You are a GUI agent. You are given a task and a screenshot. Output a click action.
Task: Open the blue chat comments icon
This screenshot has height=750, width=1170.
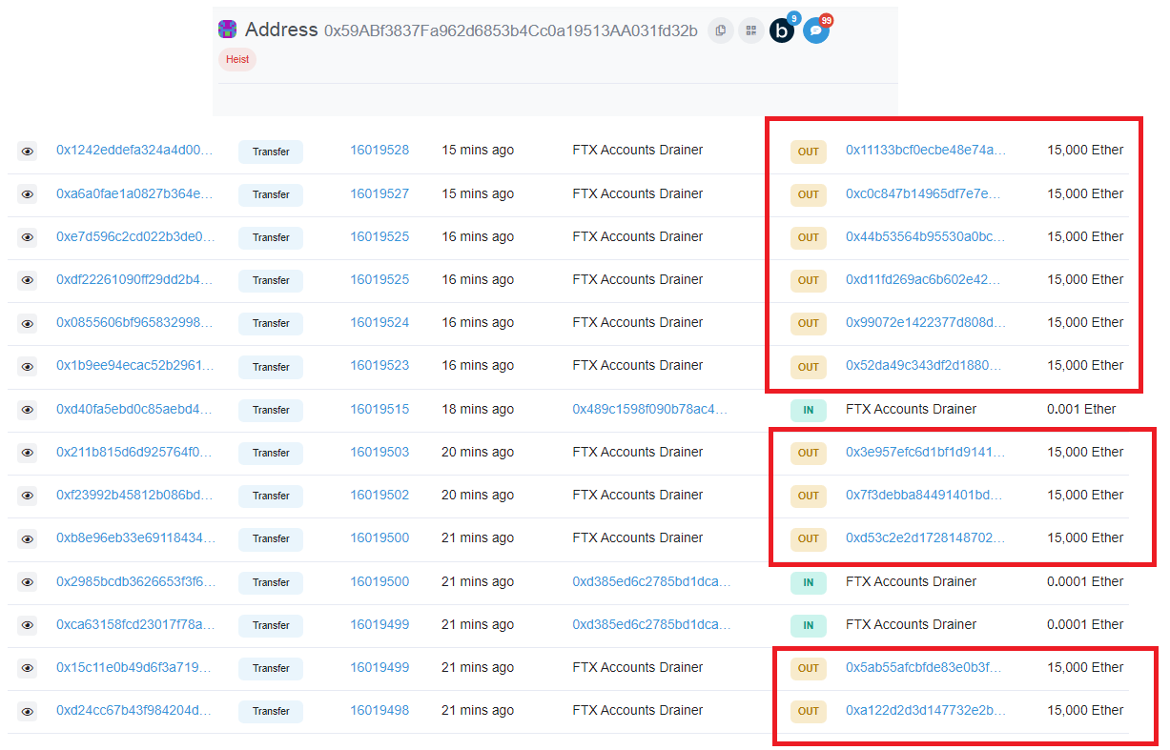tap(815, 30)
